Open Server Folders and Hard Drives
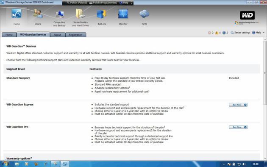 (81, 18)
